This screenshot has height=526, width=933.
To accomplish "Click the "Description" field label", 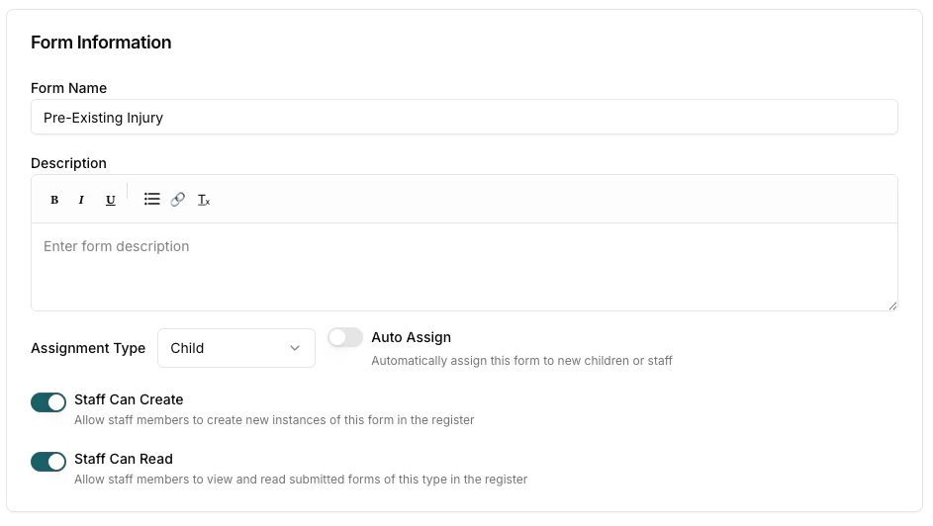I will click(x=68, y=163).
